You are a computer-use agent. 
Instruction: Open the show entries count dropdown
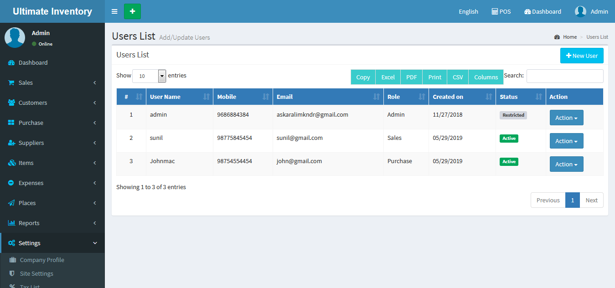coord(149,76)
